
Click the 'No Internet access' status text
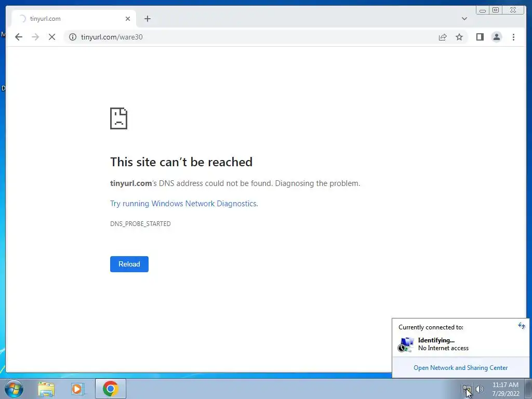pyautogui.click(x=443, y=348)
